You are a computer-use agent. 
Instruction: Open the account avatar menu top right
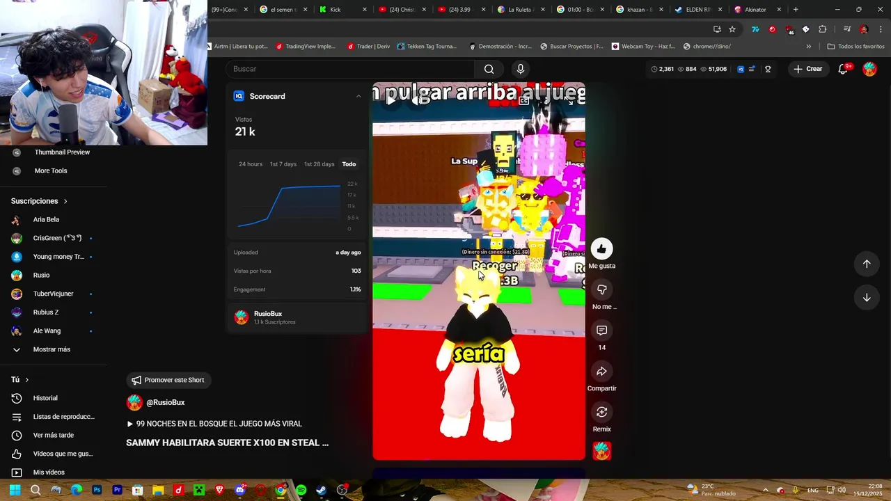(x=869, y=69)
